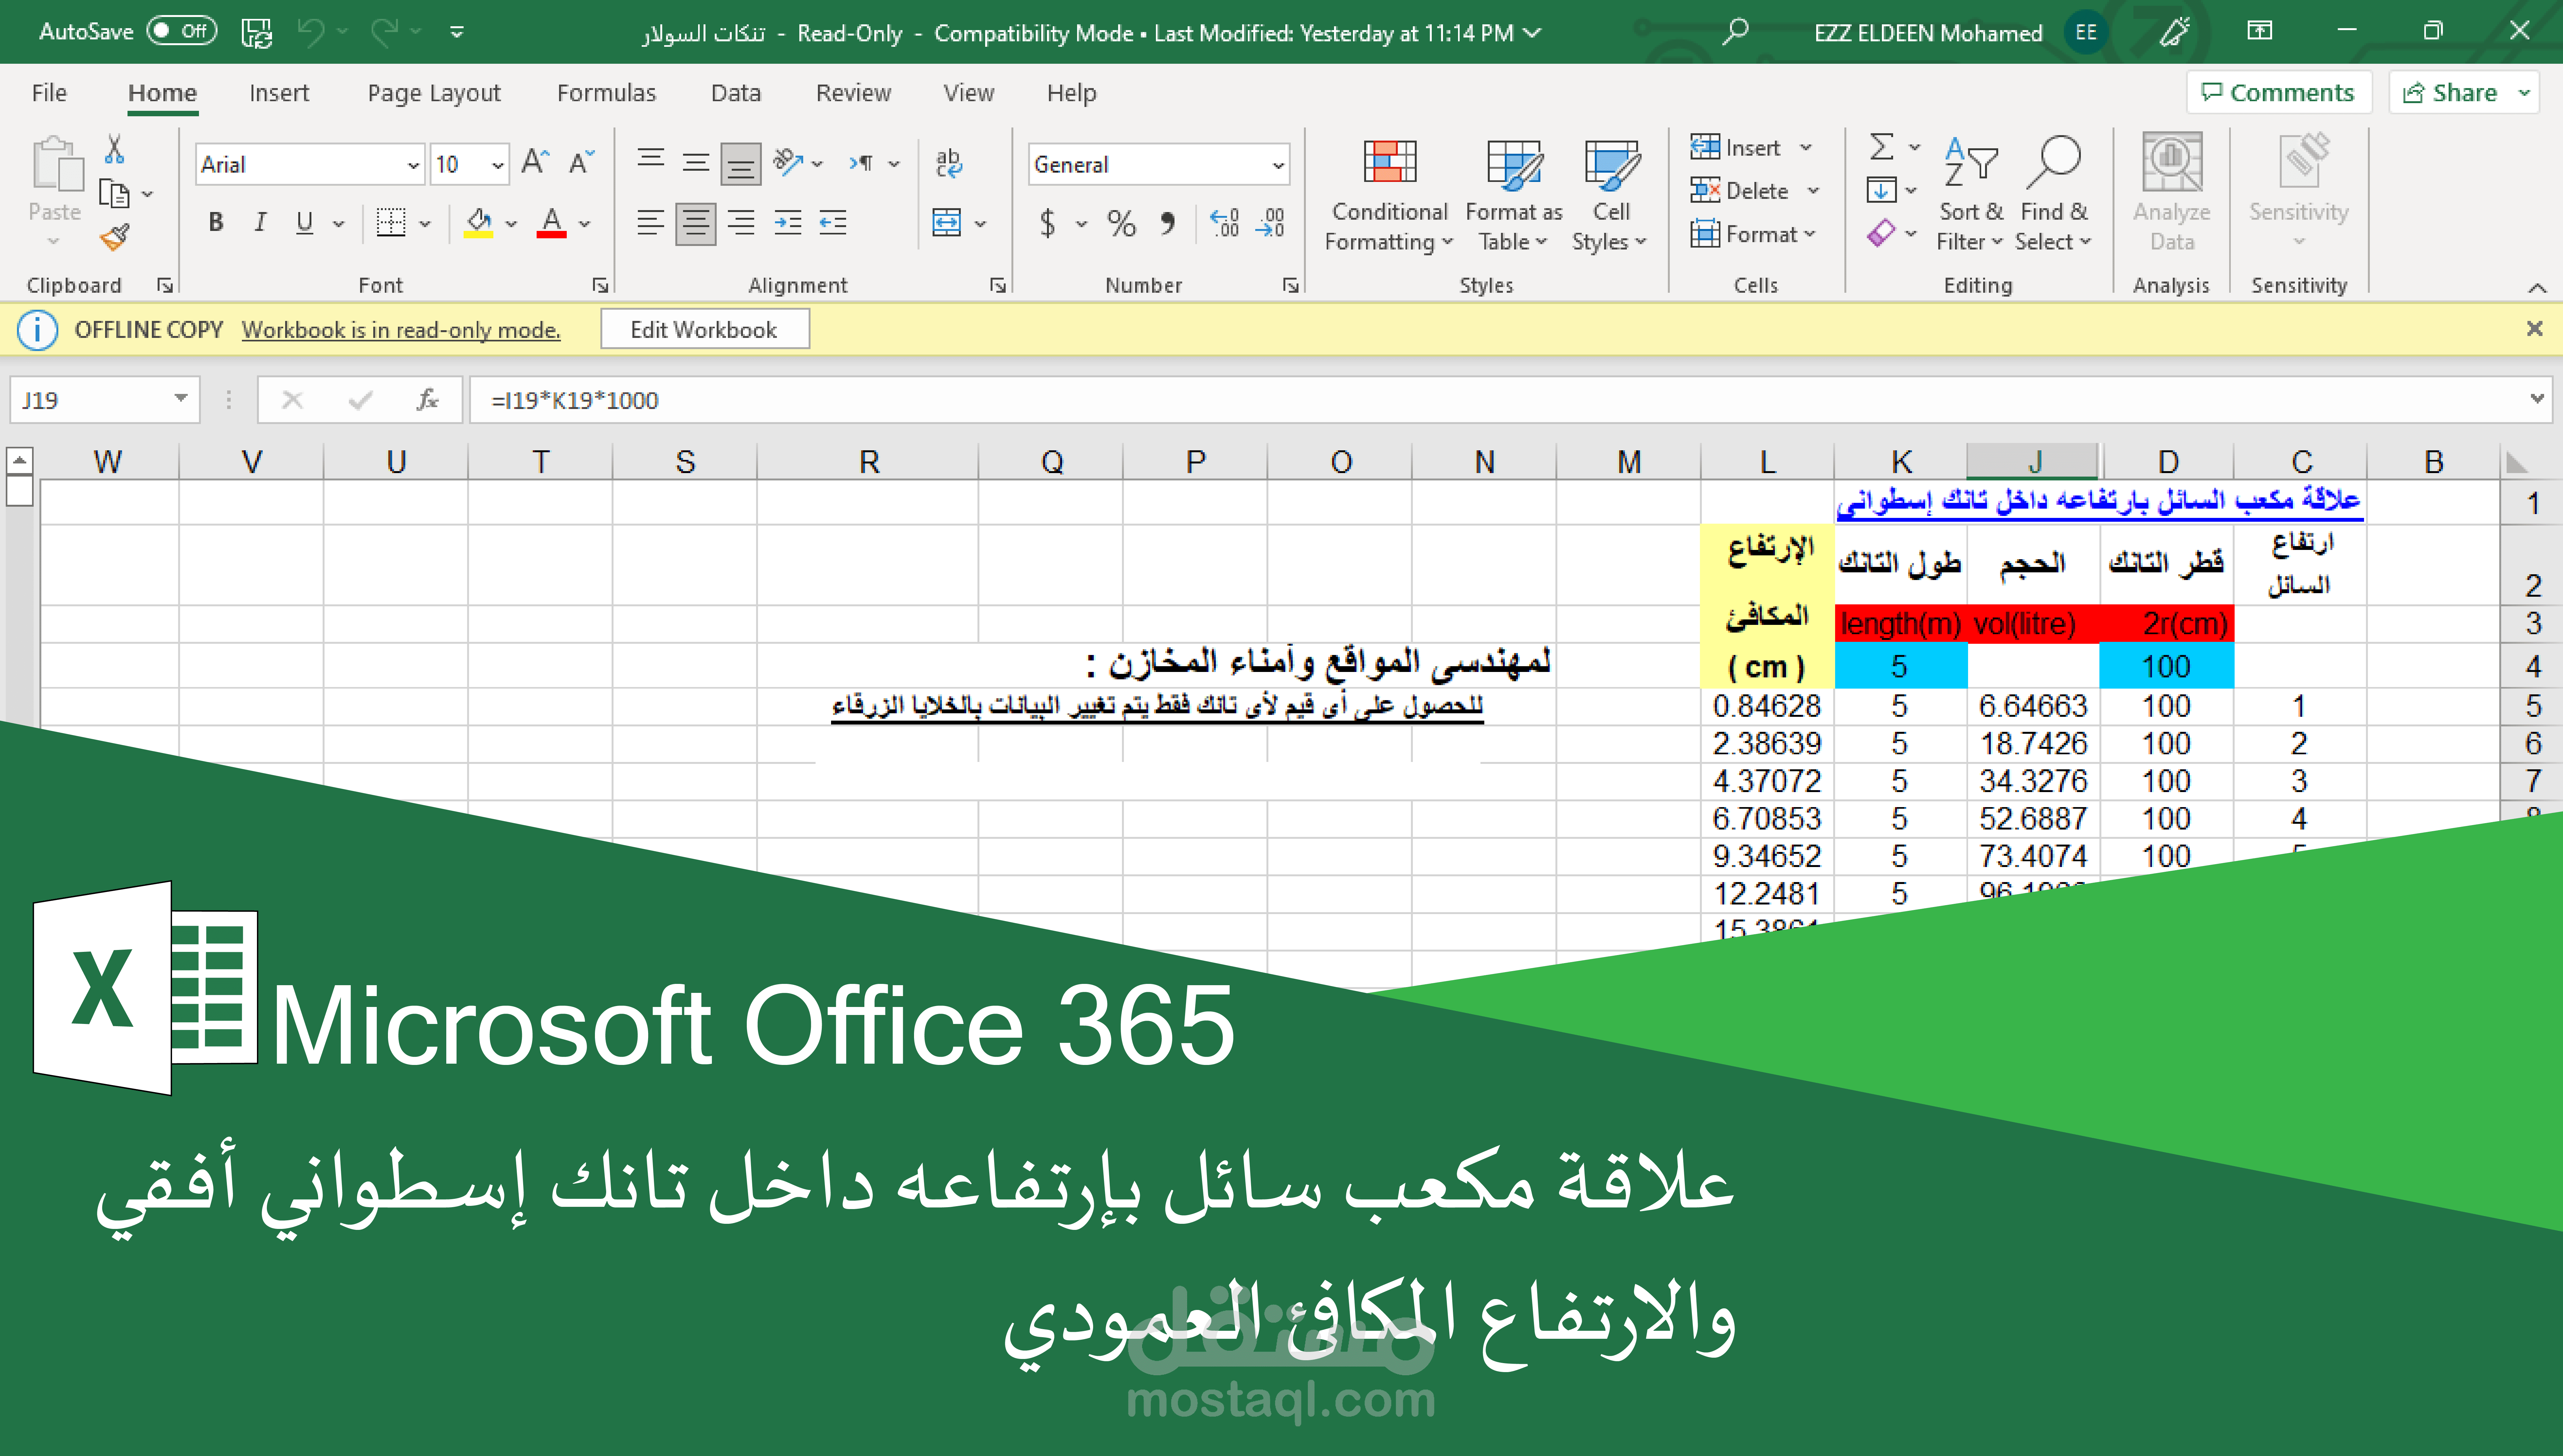Decrease font size with smaller A icon
Viewport: 2563px width, 1456px height.
pos(581,162)
